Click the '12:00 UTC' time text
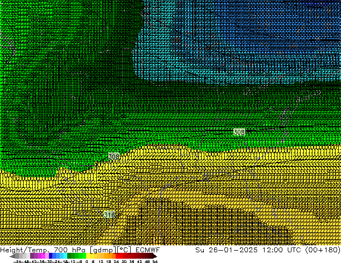Viewport: 341px width, 263px height. point(281,250)
